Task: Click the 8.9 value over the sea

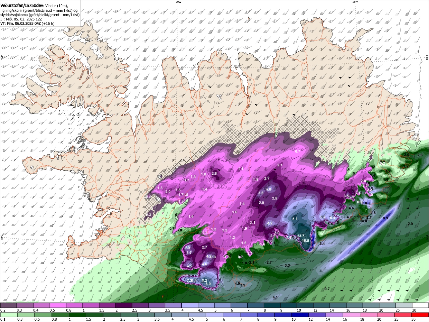Action: (385, 218)
